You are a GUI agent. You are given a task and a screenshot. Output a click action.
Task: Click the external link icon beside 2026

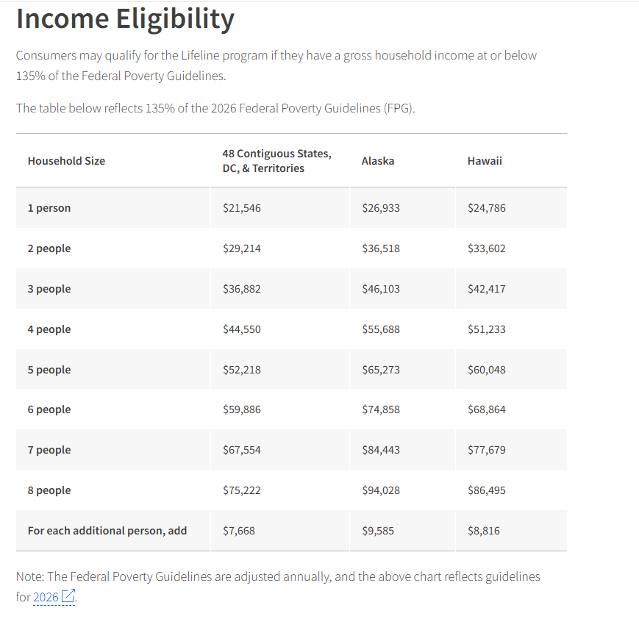tap(68, 596)
